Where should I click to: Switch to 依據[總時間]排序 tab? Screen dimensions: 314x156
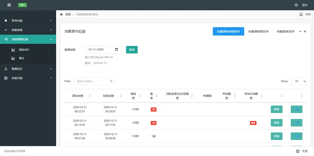tap(258, 31)
